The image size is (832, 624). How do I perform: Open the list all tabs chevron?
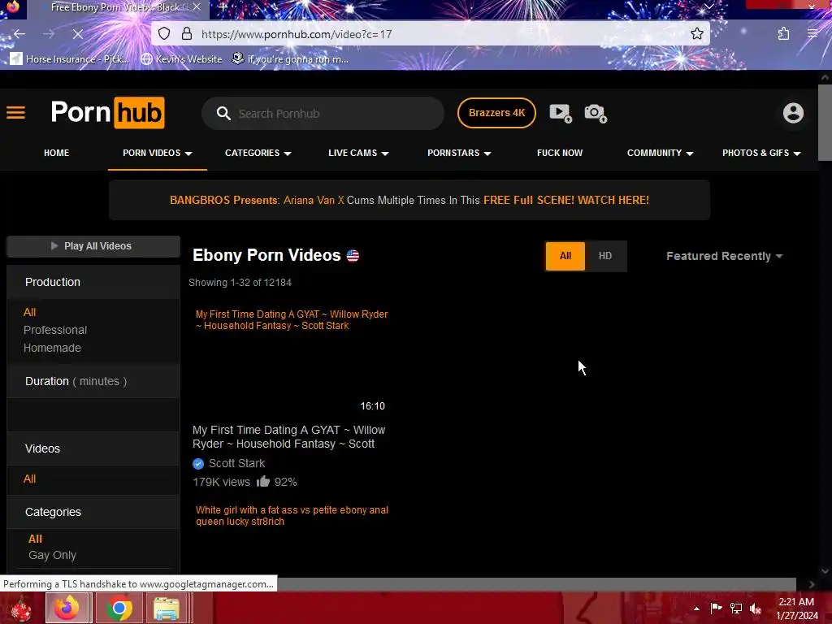[x=708, y=6]
